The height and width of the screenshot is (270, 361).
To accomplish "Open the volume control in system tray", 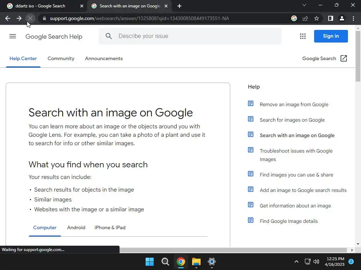I will pyautogui.click(x=316, y=262).
